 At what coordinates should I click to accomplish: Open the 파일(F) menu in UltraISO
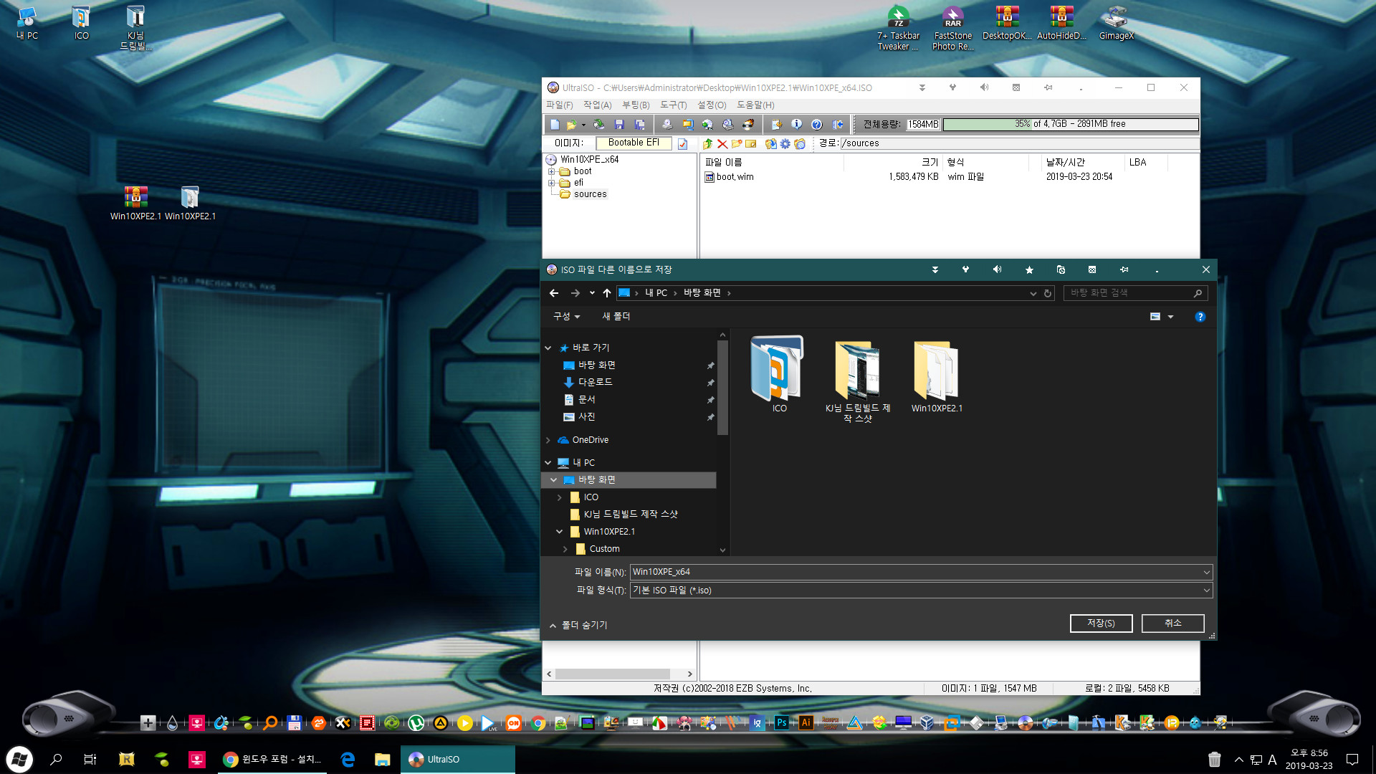[x=560, y=105]
